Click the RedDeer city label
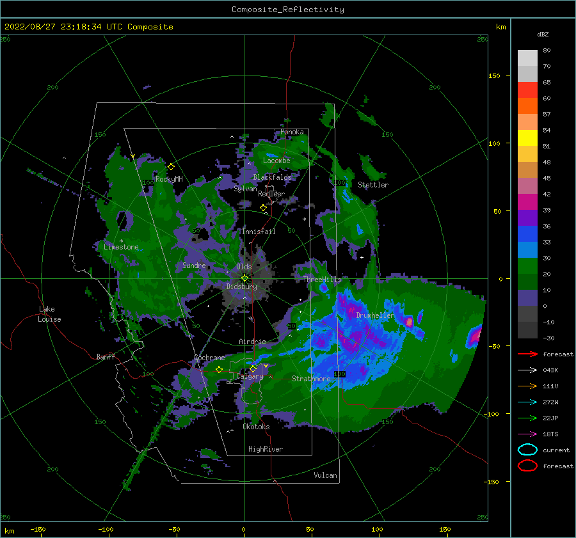The height and width of the screenshot is (538, 576). (x=271, y=194)
